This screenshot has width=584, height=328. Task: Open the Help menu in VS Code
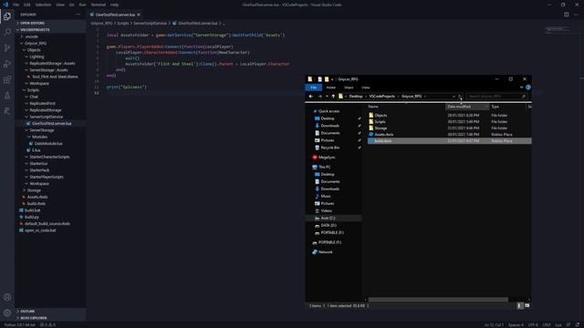pyautogui.click(x=114, y=5)
